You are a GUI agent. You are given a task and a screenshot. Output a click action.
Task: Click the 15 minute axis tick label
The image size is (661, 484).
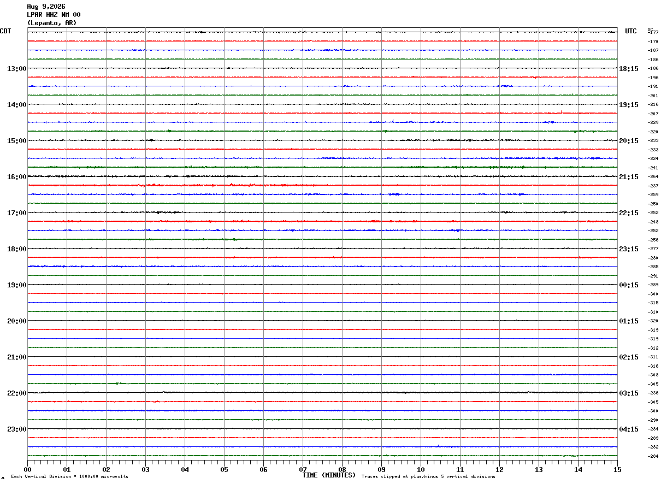[617, 469]
